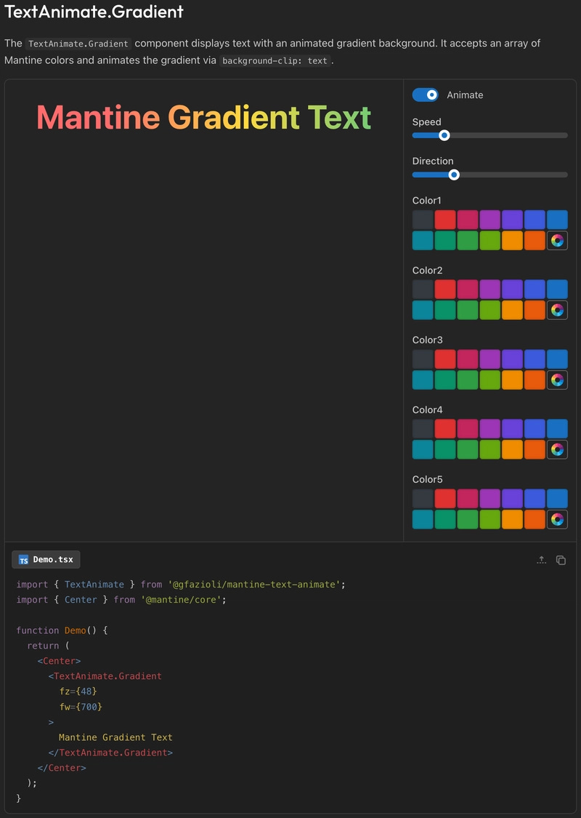
Task: Click the 'background-clip: text' inline code
Action: click(275, 60)
